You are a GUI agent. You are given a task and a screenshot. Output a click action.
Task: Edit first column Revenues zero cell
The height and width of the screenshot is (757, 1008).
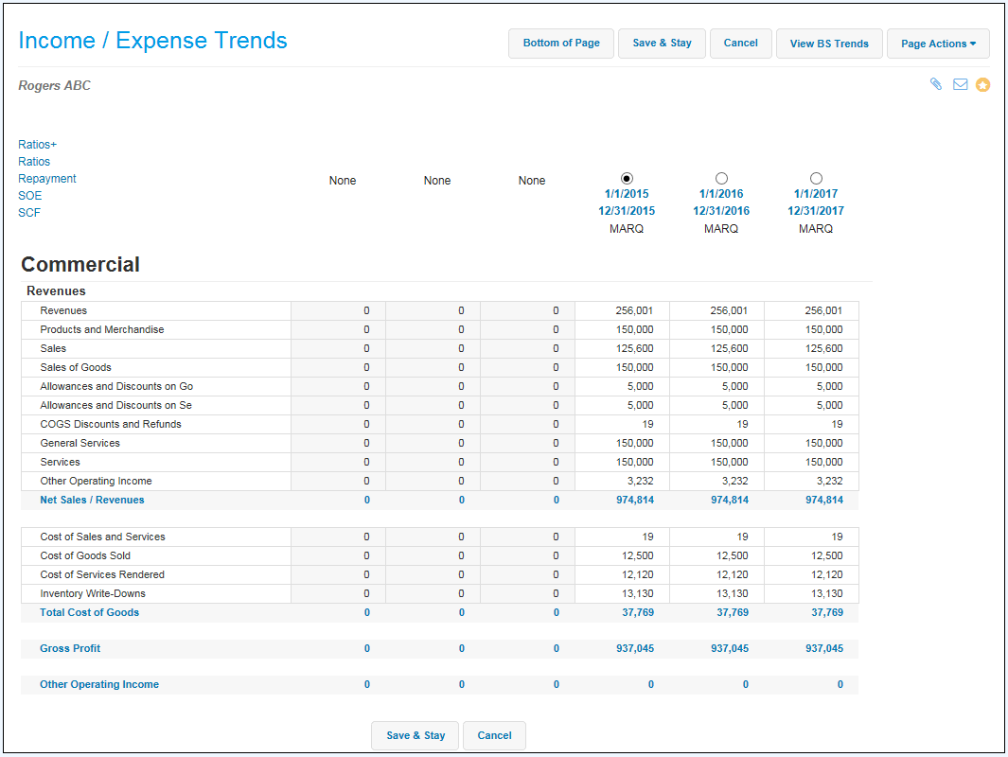click(x=338, y=310)
